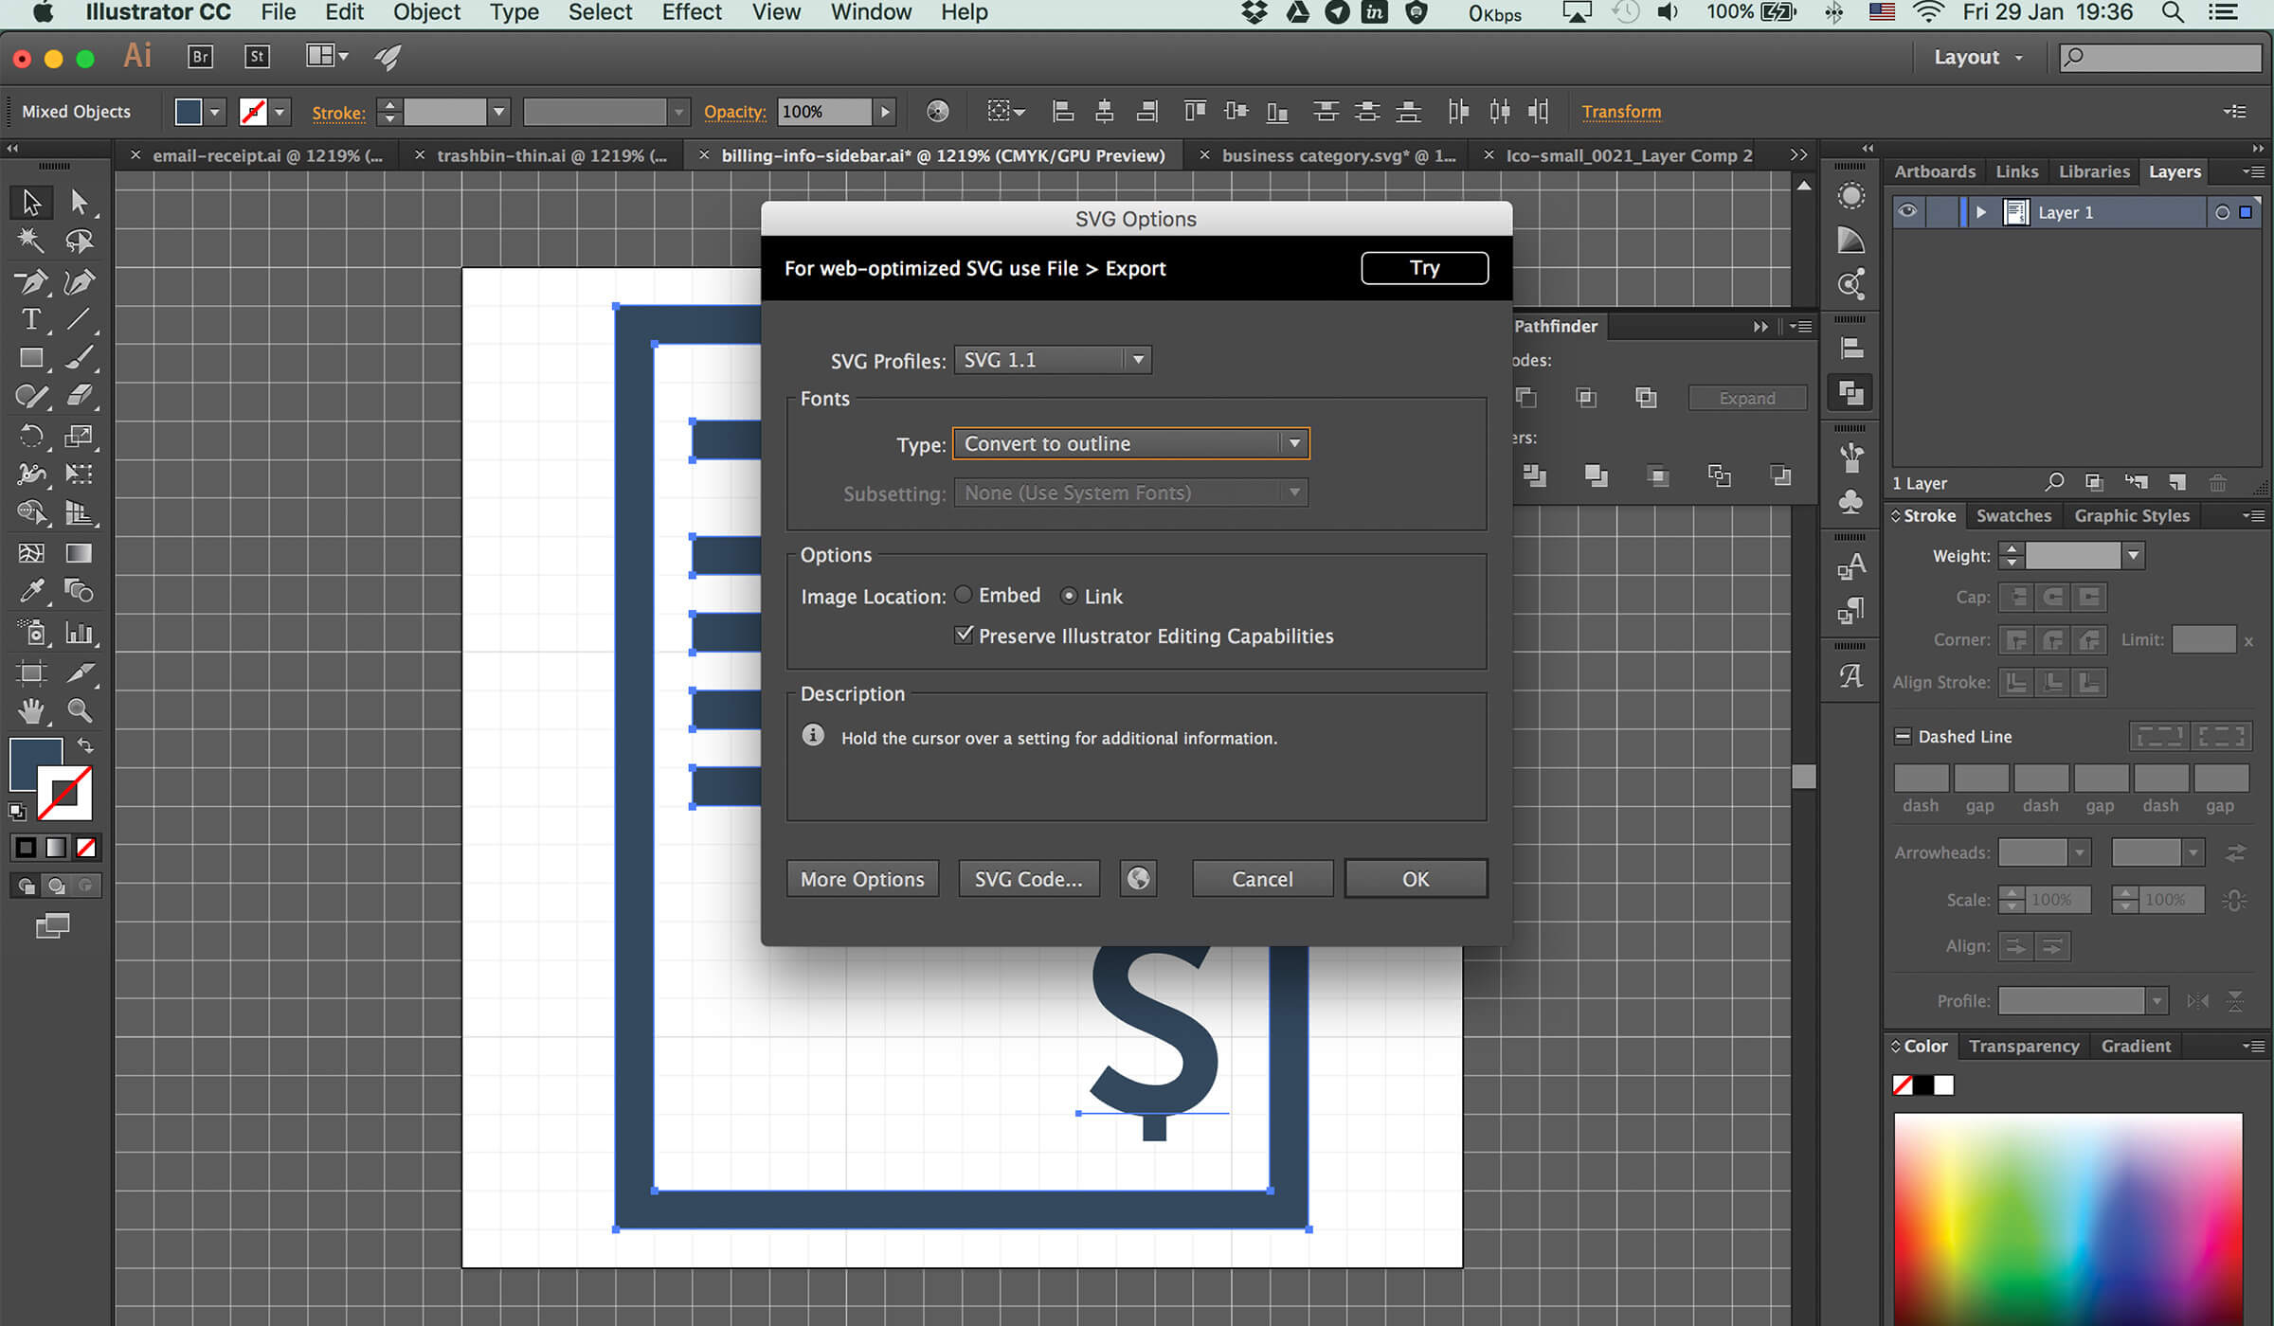
Task: Select the Selection tool (black arrow)
Action: tap(31, 202)
